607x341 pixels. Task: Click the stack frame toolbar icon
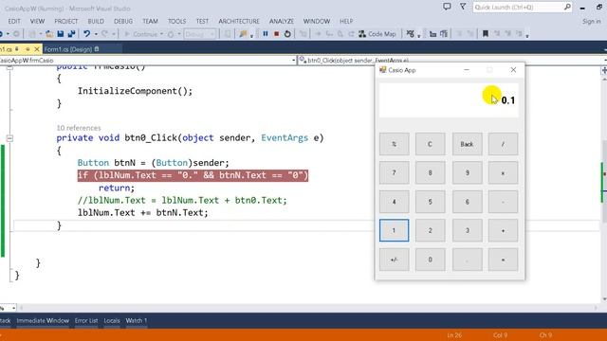pos(432,34)
